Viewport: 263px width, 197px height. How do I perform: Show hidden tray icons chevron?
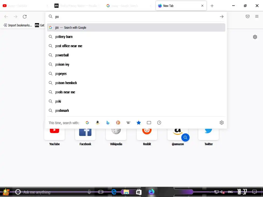[210, 192]
